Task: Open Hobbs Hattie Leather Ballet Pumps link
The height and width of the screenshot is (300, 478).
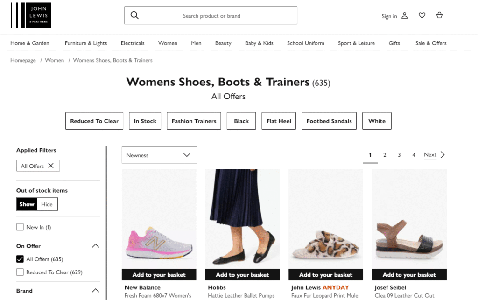Action: [241, 295]
